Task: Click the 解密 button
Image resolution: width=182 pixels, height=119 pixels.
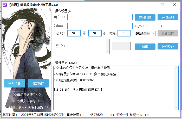Action: coord(145,47)
